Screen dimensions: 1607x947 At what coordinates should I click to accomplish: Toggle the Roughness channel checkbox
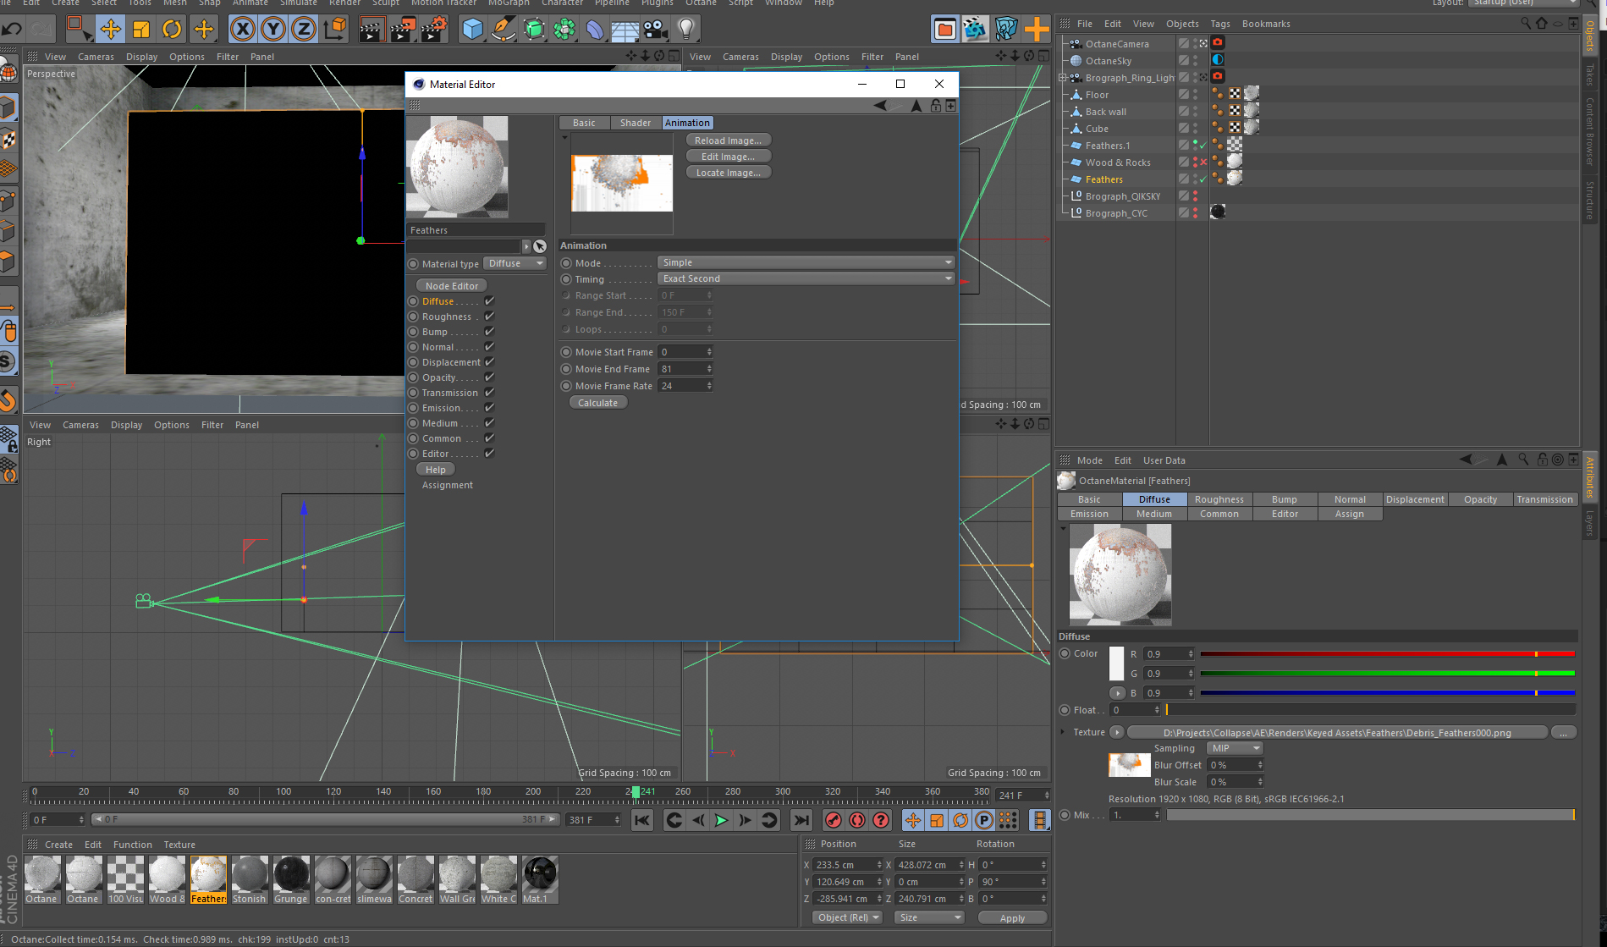[x=489, y=317]
